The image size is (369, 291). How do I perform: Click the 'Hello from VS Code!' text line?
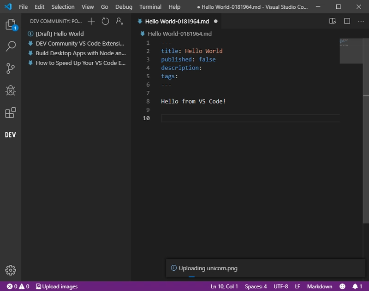click(x=193, y=101)
